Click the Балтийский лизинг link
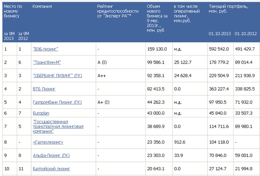This screenshot has height=176, width=260. tap(51, 169)
